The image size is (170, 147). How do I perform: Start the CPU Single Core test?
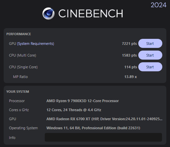[150, 67]
